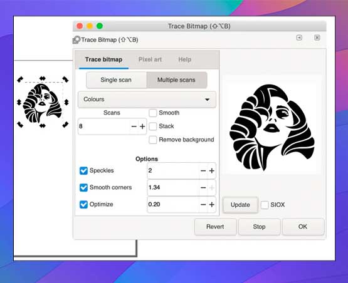Image resolution: width=348 pixels, height=283 pixels.
Task: Switch to the Pixel art tab
Action: pos(150,59)
